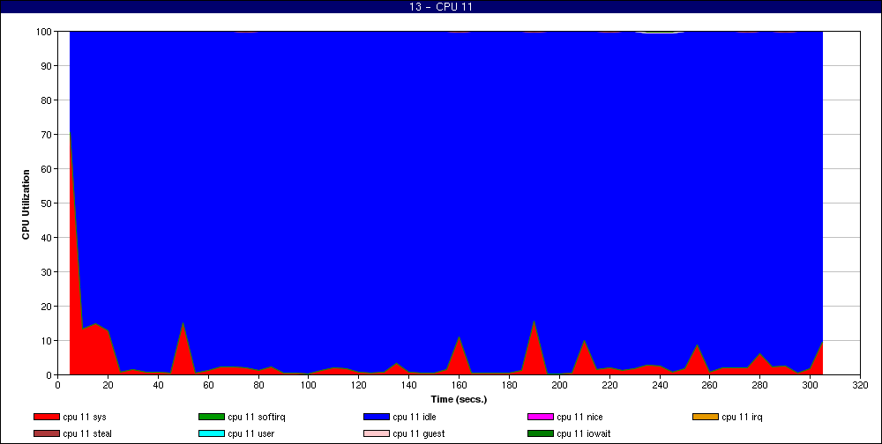Viewport: 882px width, 444px height.
Task: Click the cyan cpu 11 user legend swatch
Action: [211, 434]
